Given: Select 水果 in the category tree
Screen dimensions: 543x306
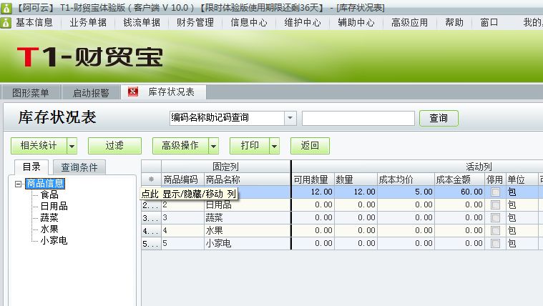Looking at the screenshot, I should (x=49, y=229).
